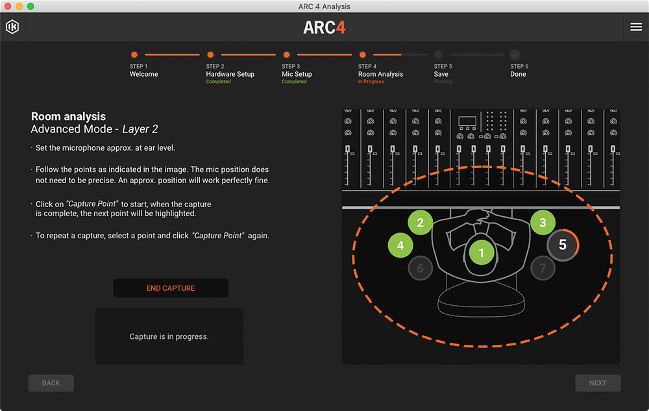The image size is (649, 411).
Task: Select green measurement point 4
Action: [400, 245]
